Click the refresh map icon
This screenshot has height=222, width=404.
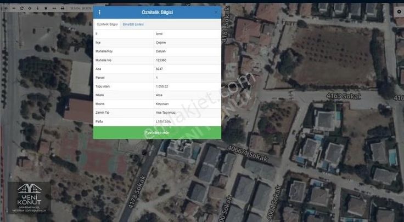21,9
